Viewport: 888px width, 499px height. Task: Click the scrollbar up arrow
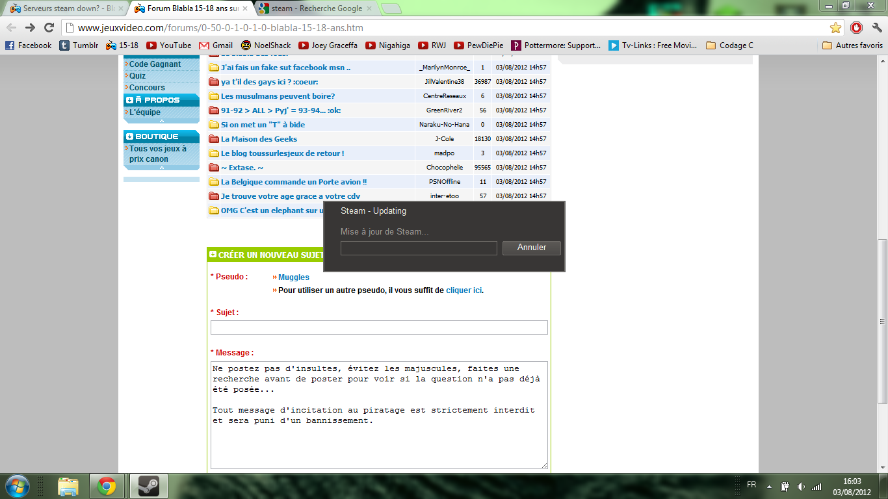tap(882, 60)
